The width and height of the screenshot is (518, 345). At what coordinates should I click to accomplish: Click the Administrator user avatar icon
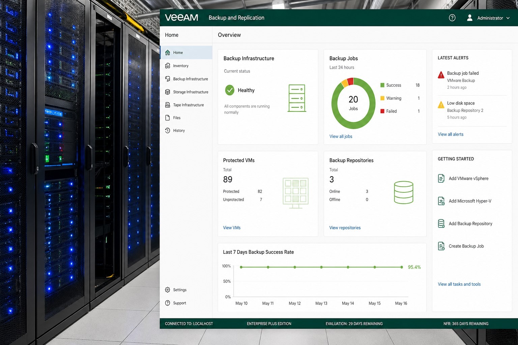click(x=469, y=18)
